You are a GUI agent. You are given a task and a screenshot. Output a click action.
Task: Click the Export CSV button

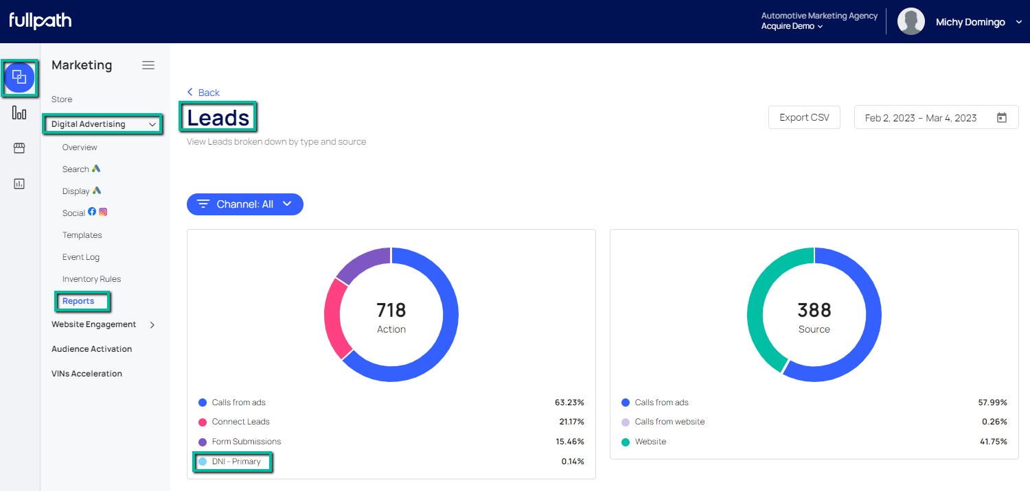click(x=804, y=117)
